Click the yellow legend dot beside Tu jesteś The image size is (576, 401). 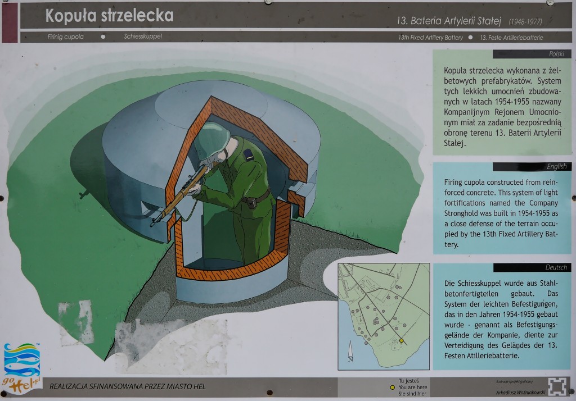[x=392, y=387]
